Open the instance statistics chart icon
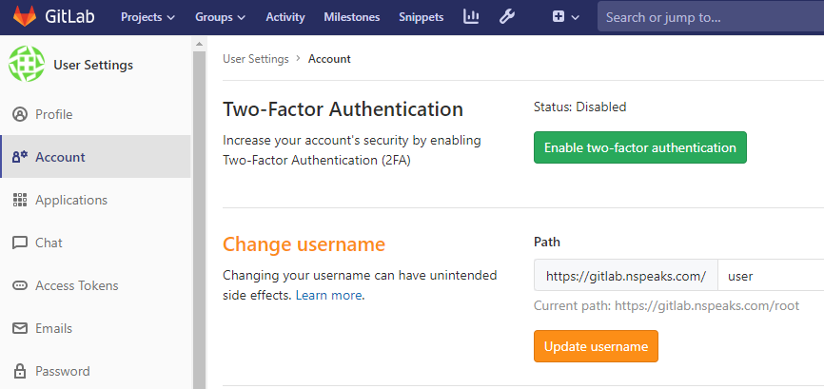Viewport: 824px width, 389px height. click(x=471, y=17)
